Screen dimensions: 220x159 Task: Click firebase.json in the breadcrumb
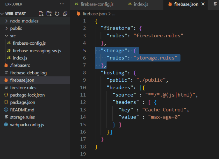tap(95, 14)
